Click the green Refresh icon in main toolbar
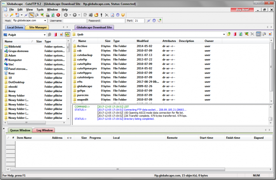 pyautogui.click(x=53, y=15)
